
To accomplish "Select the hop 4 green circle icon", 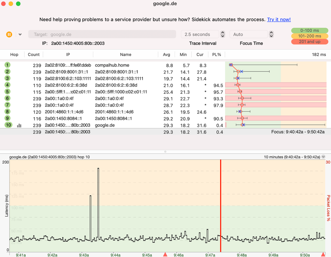I will (7, 85).
